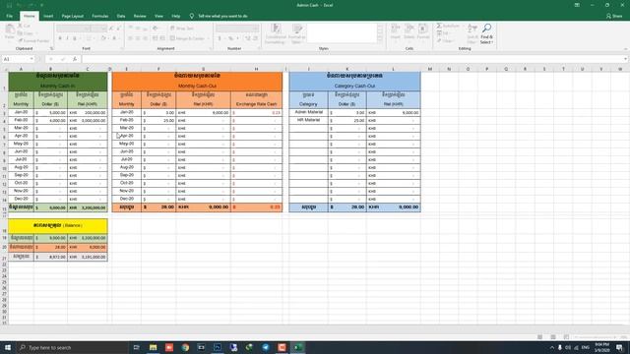Open Google Chrome from the taskbar
The image size is (630, 354).
(185, 347)
